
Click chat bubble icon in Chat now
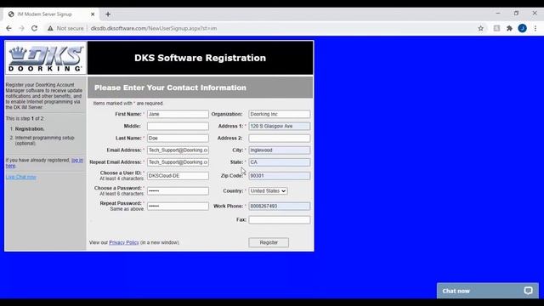[528, 291]
